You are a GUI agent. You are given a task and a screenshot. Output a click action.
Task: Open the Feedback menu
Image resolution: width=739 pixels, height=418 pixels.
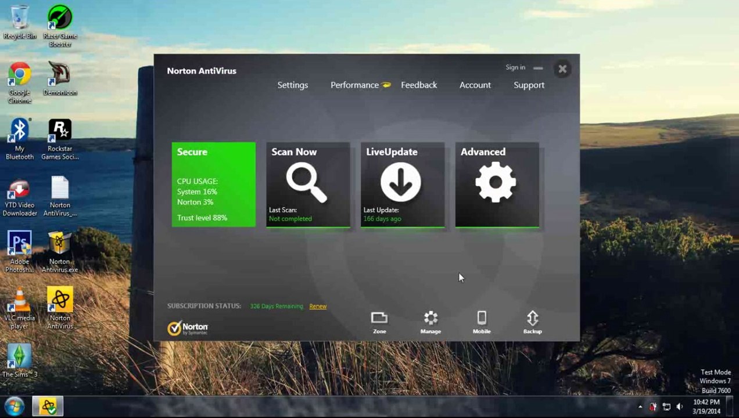pyautogui.click(x=419, y=85)
